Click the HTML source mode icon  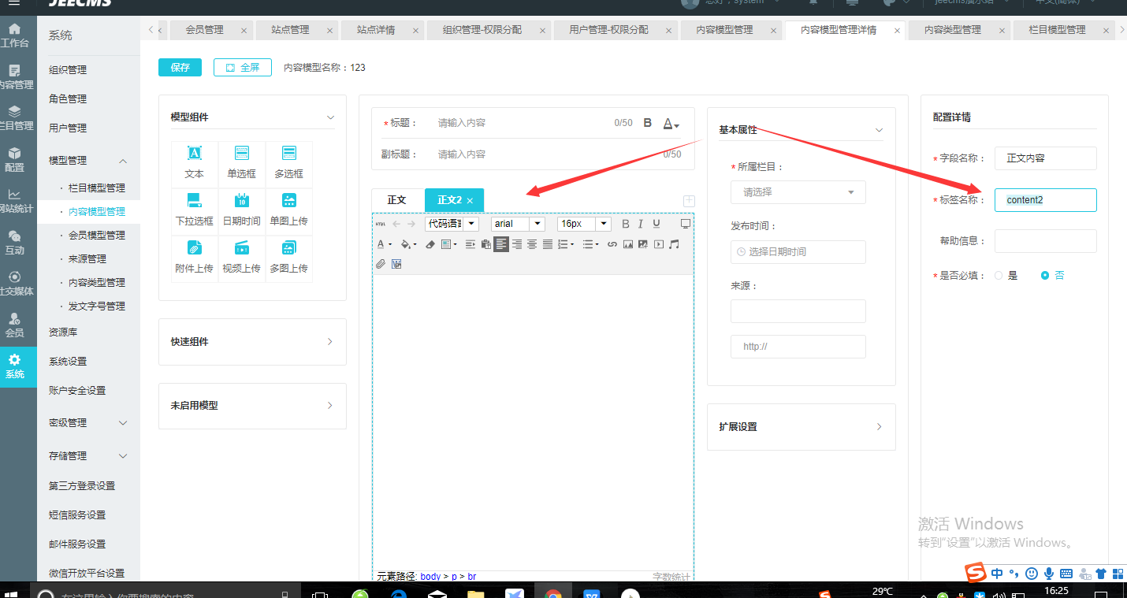coord(381,225)
